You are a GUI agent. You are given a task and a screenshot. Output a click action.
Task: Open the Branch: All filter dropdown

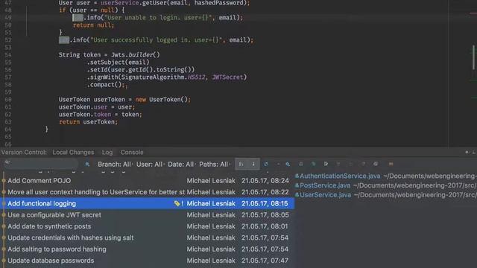click(x=115, y=165)
